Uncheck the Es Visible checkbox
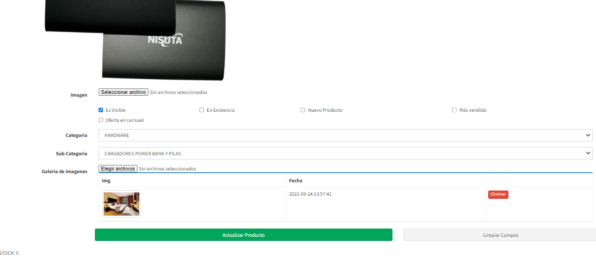The image size is (596, 273). point(101,110)
